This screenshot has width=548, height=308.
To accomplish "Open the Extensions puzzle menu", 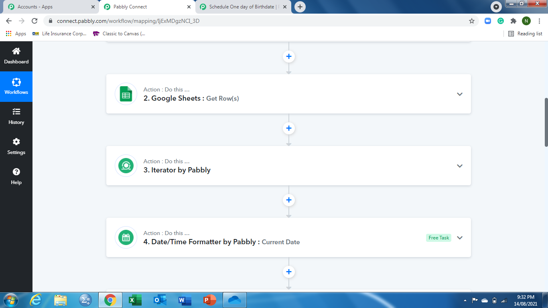I will click(x=513, y=21).
